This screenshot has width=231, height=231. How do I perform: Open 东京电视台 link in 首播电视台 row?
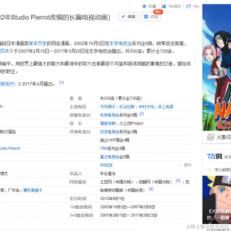tap(110, 115)
